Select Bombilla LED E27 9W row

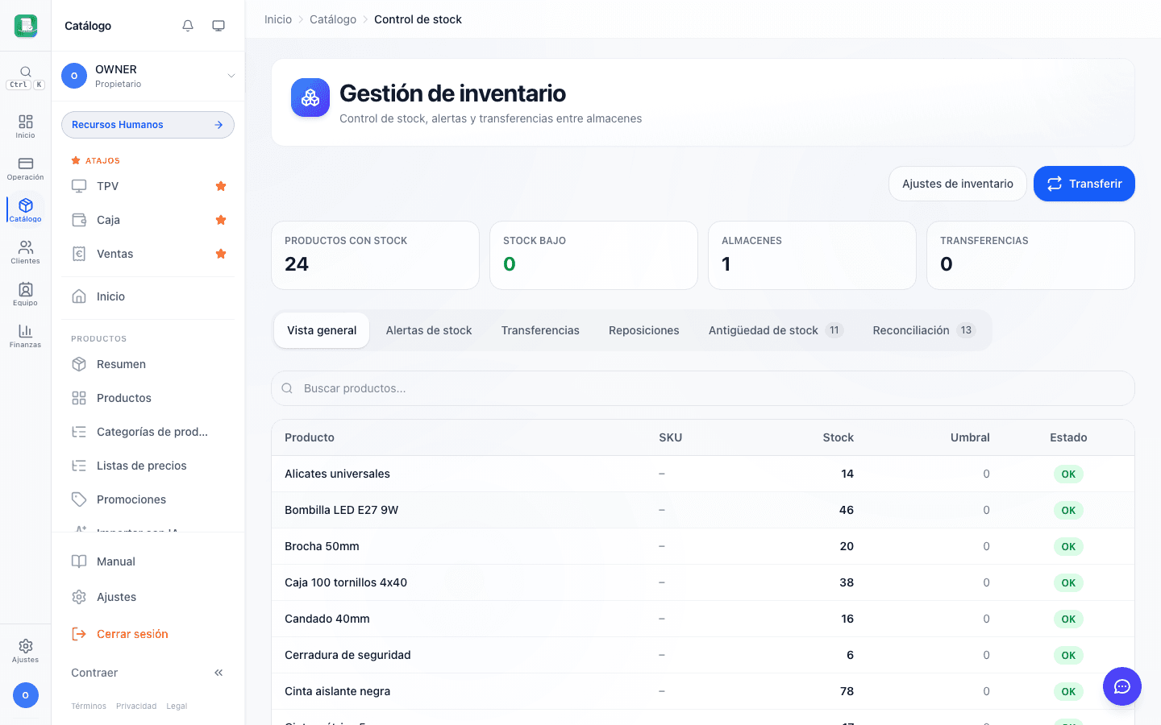703,510
